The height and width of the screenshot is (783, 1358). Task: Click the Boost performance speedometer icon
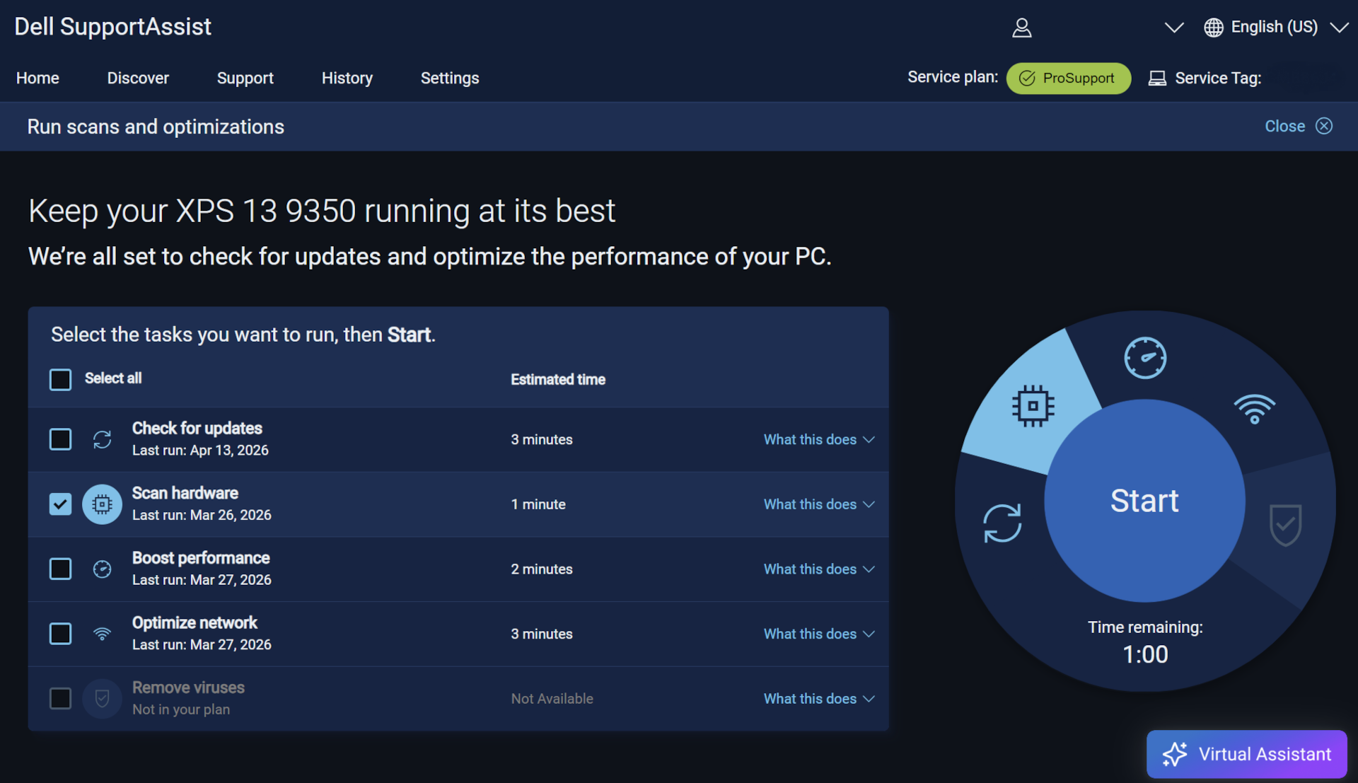(x=102, y=568)
